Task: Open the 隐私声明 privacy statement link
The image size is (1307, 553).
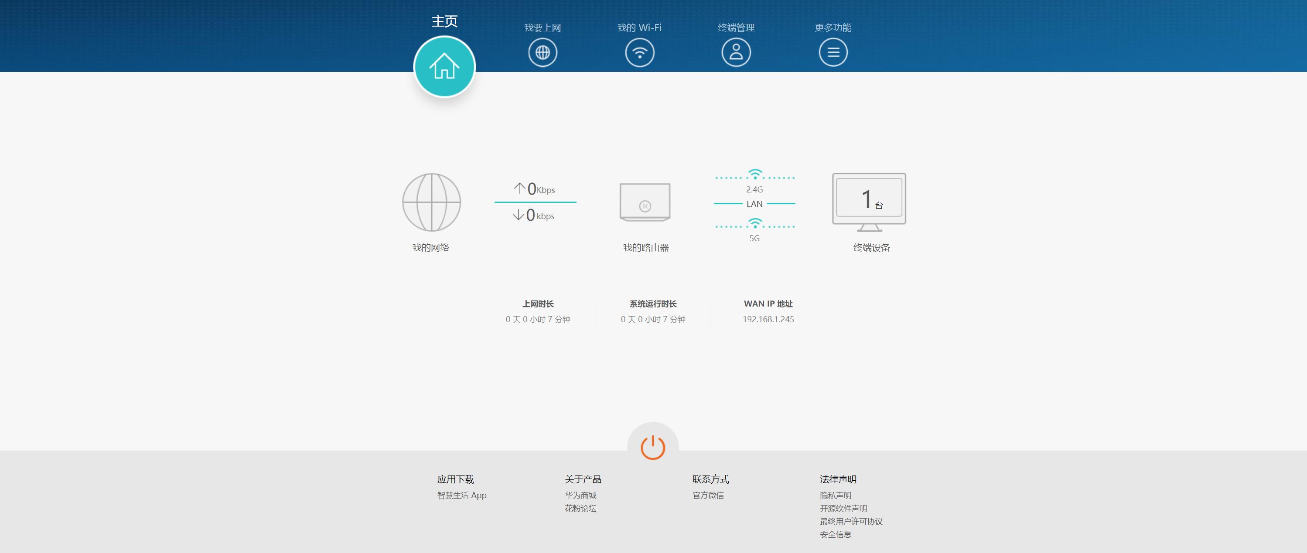Action: click(x=835, y=495)
